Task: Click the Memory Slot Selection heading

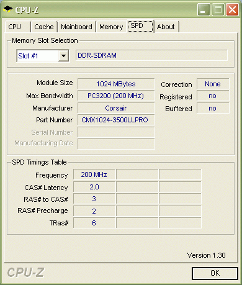Action: click(45, 40)
